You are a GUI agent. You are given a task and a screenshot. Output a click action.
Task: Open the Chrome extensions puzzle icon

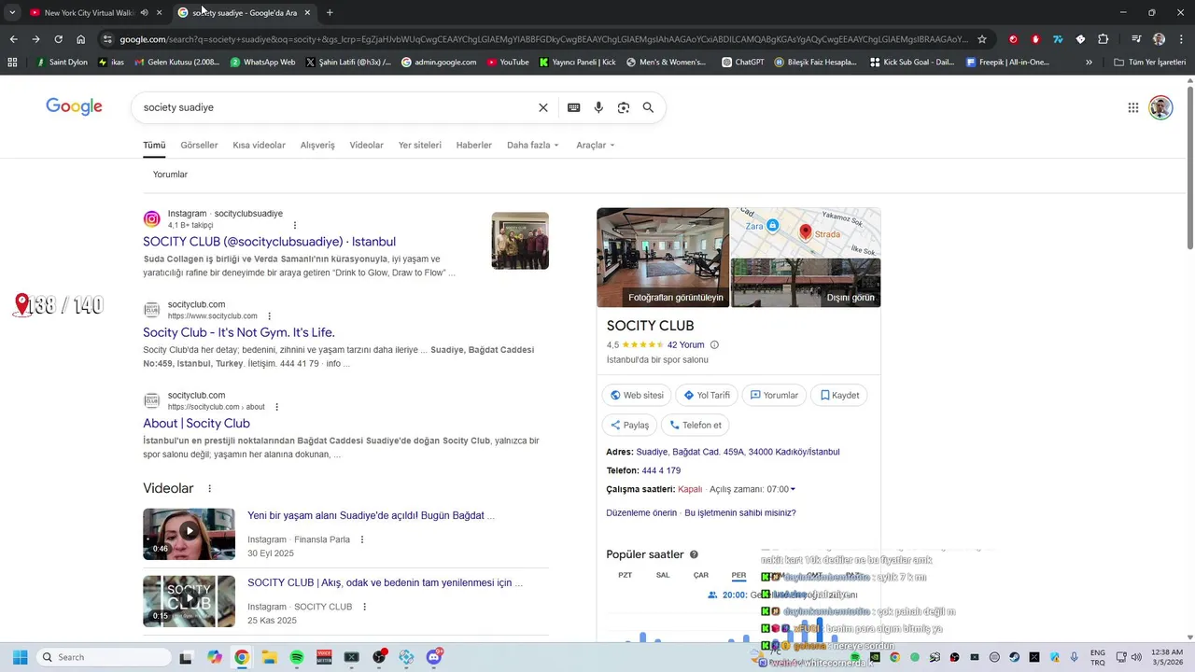[1103, 39]
